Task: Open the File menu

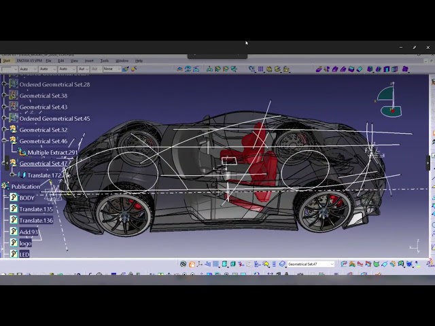Action: [48, 60]
